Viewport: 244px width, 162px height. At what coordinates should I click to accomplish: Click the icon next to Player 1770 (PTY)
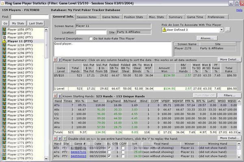[4, 139]
